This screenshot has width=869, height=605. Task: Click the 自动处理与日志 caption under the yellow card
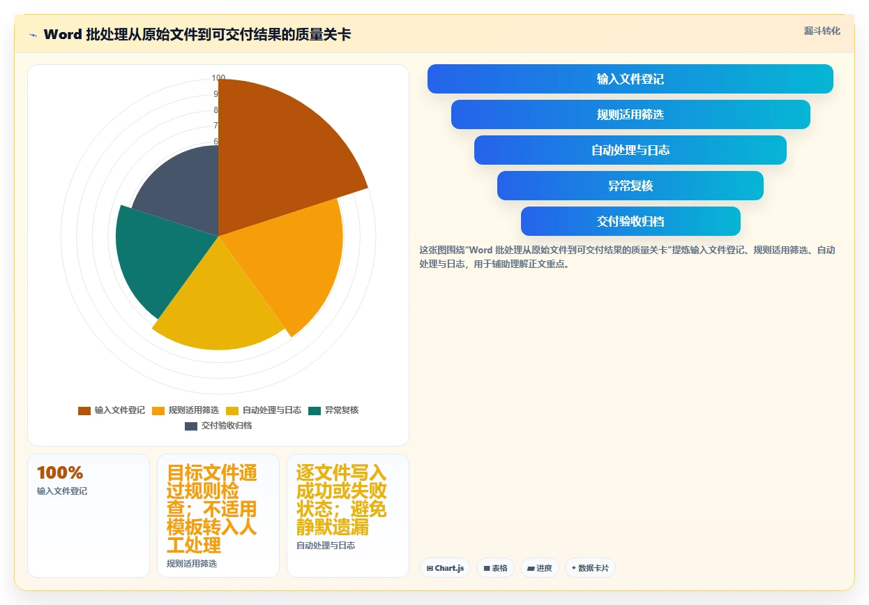[326, 545]
